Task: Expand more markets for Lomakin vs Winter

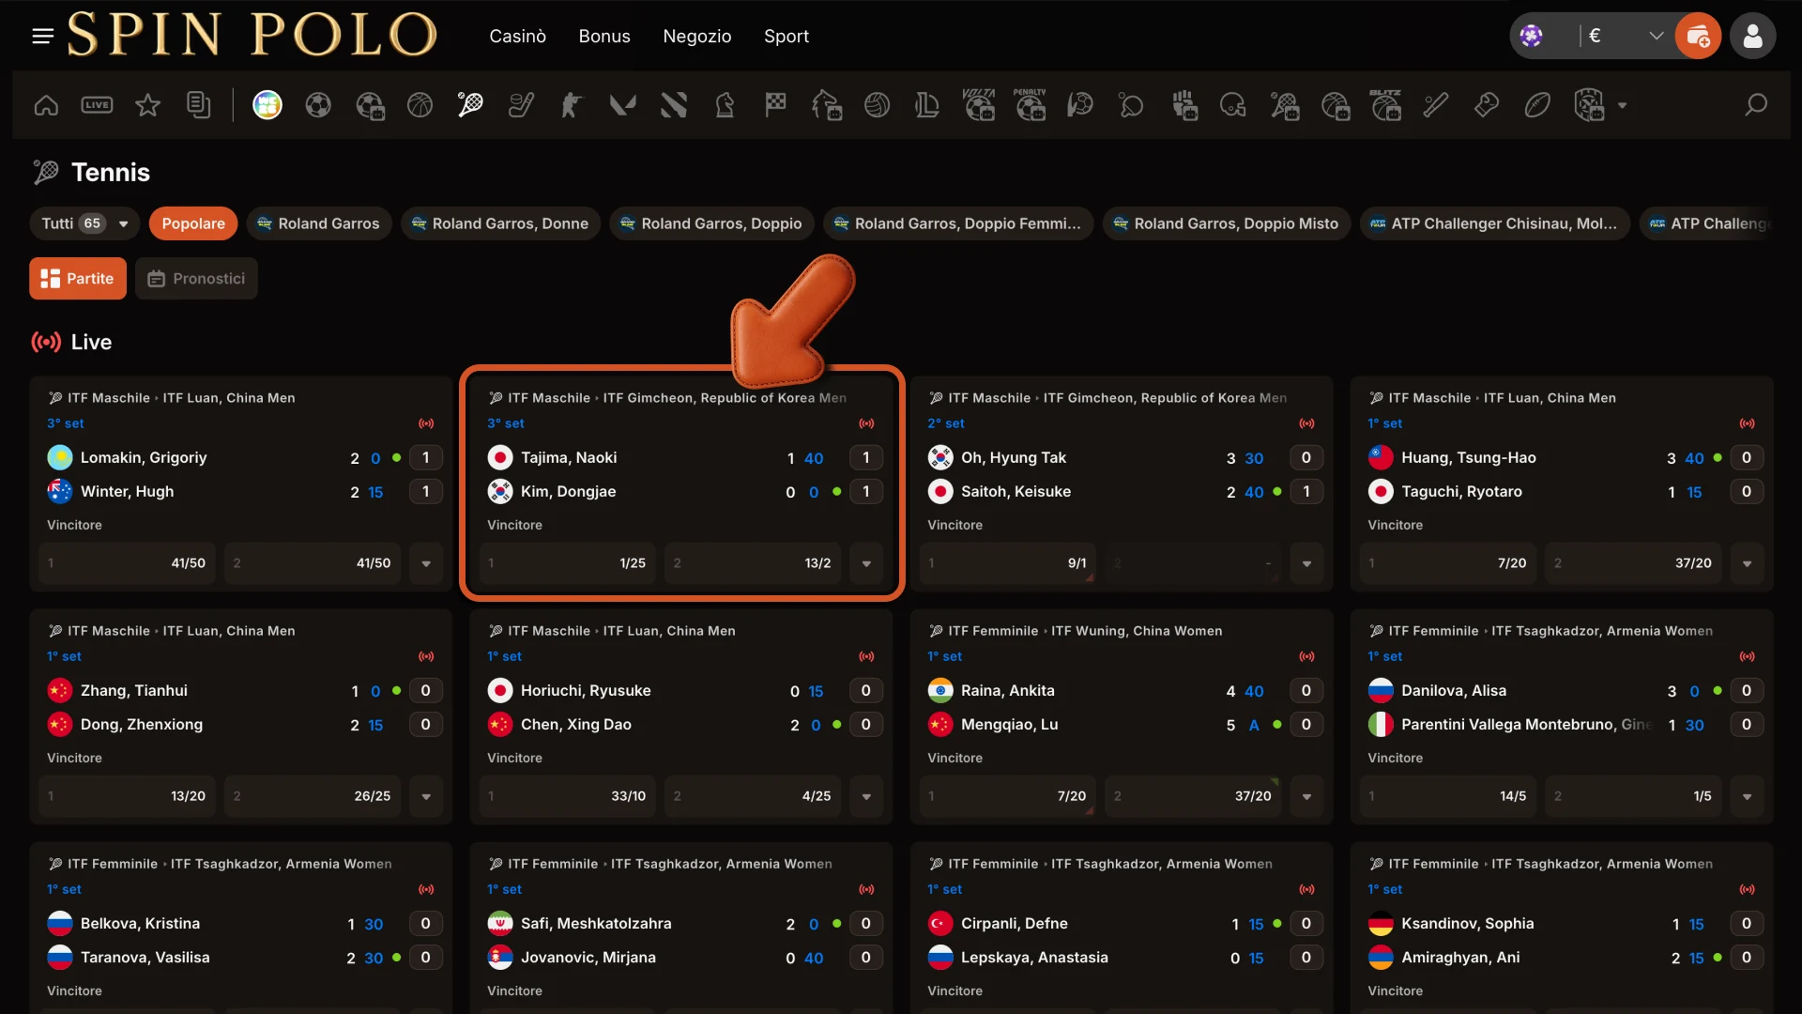Action: 426,563
